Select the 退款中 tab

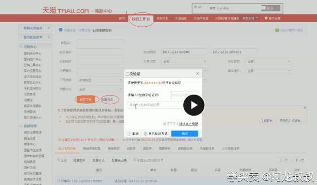[147, 149]
